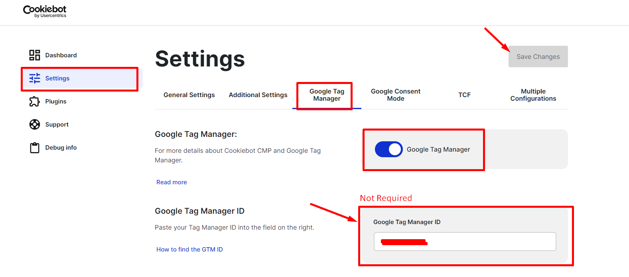The height and width of the screenshot is (277, 629).
Task: Select Settings in the sidebar
Action: pos(82,78)
